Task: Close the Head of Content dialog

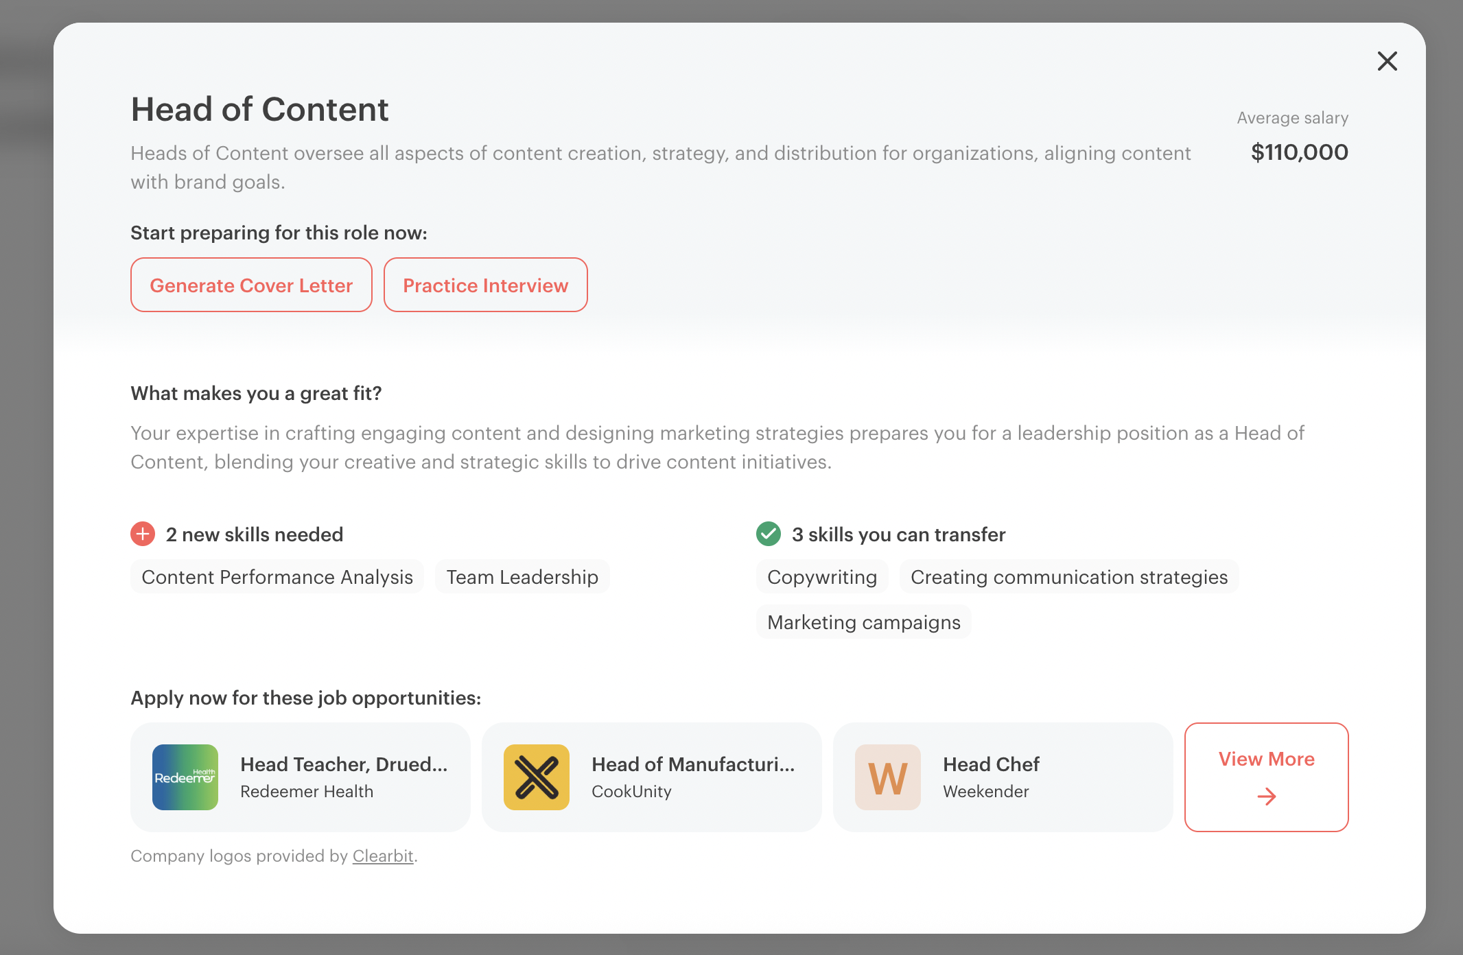Action: coord(1387,61)
